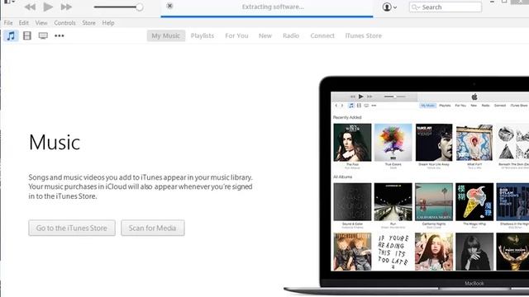Click into the Search field

(446, 7)
